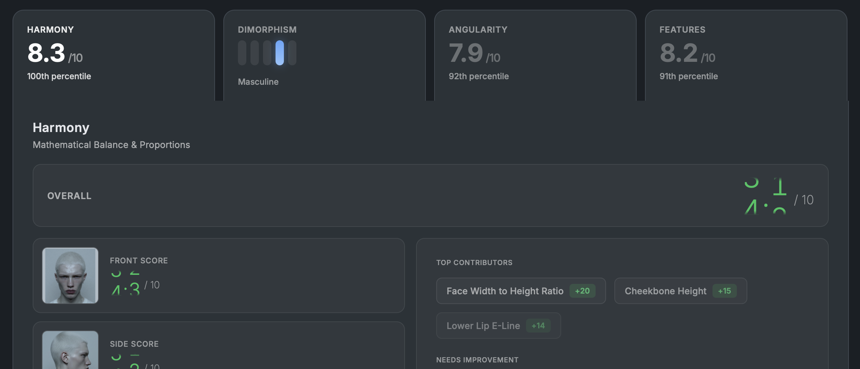
Task: Click the highlighted blue dimorphism bar
Action: pyautogui.click(x=280, y=53)
